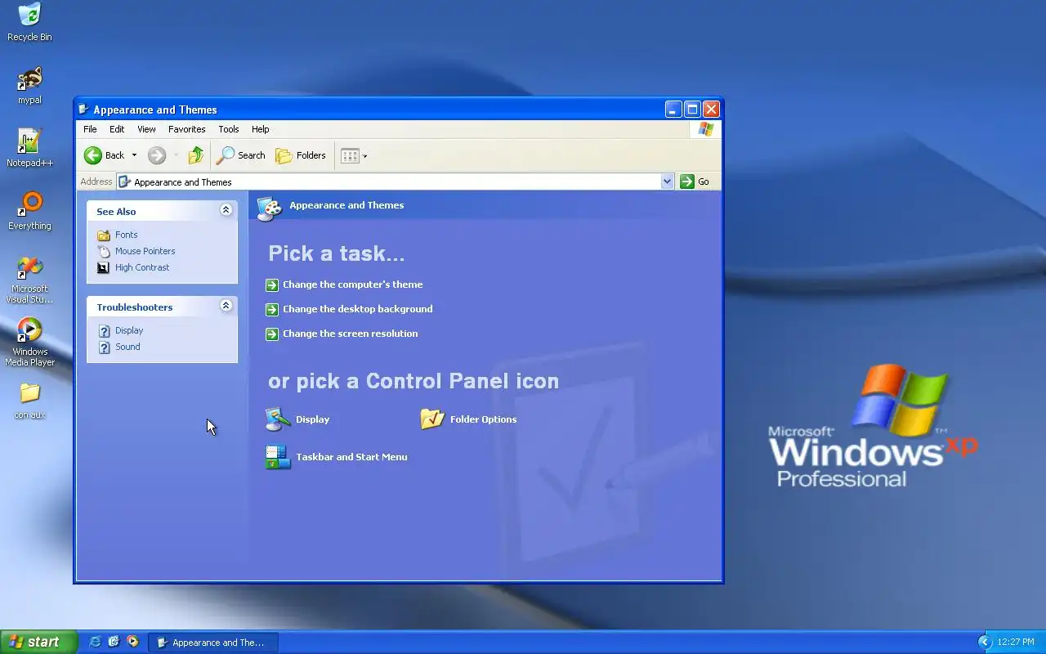
Task: Launch Windows Media Player from Quick Launch
Action: (x=132, y=642)
